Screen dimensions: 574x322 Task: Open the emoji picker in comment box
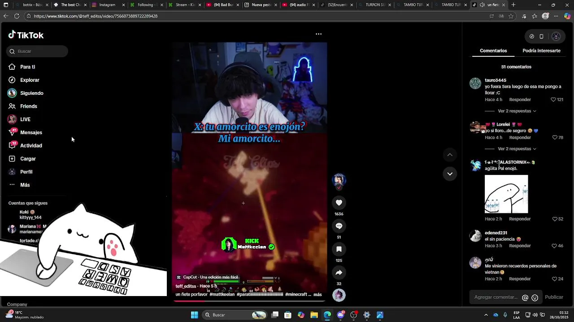click(x=535, y=297)
